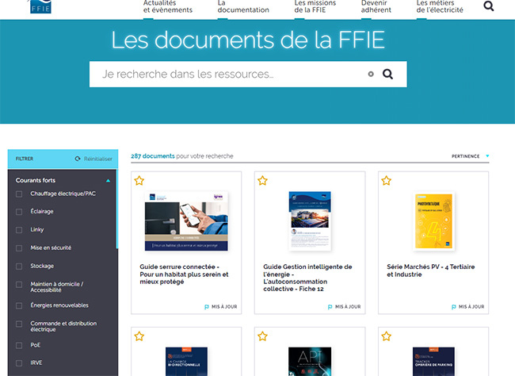Check the IRVE filter
The height and width of the screenshot is (376, 515).
click(19, 363)
